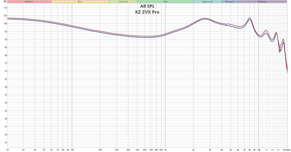The height and width of the screenshot is (152, 291).
Task: Click the SPL axis label
Action: [x=5, y=1]
